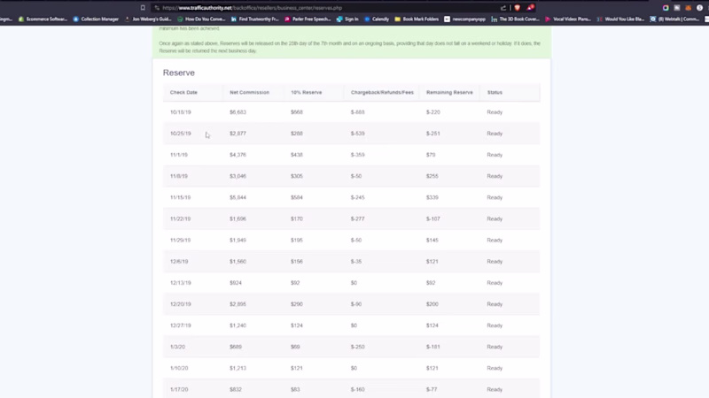Open the Collection Manager bookmark
Viewport: 709px width, 398px height.
coord(96,19)
